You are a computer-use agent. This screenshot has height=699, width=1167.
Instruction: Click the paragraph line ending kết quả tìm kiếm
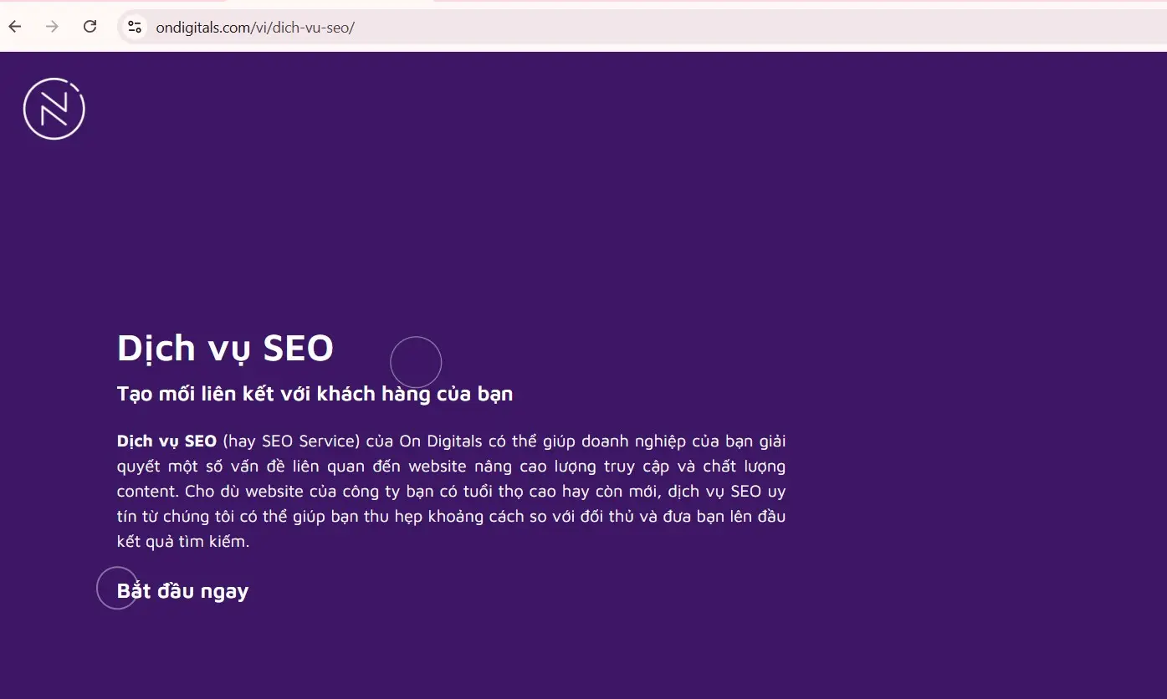pos(183,541)
